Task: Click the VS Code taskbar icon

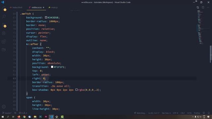Action: pos(51,117)
